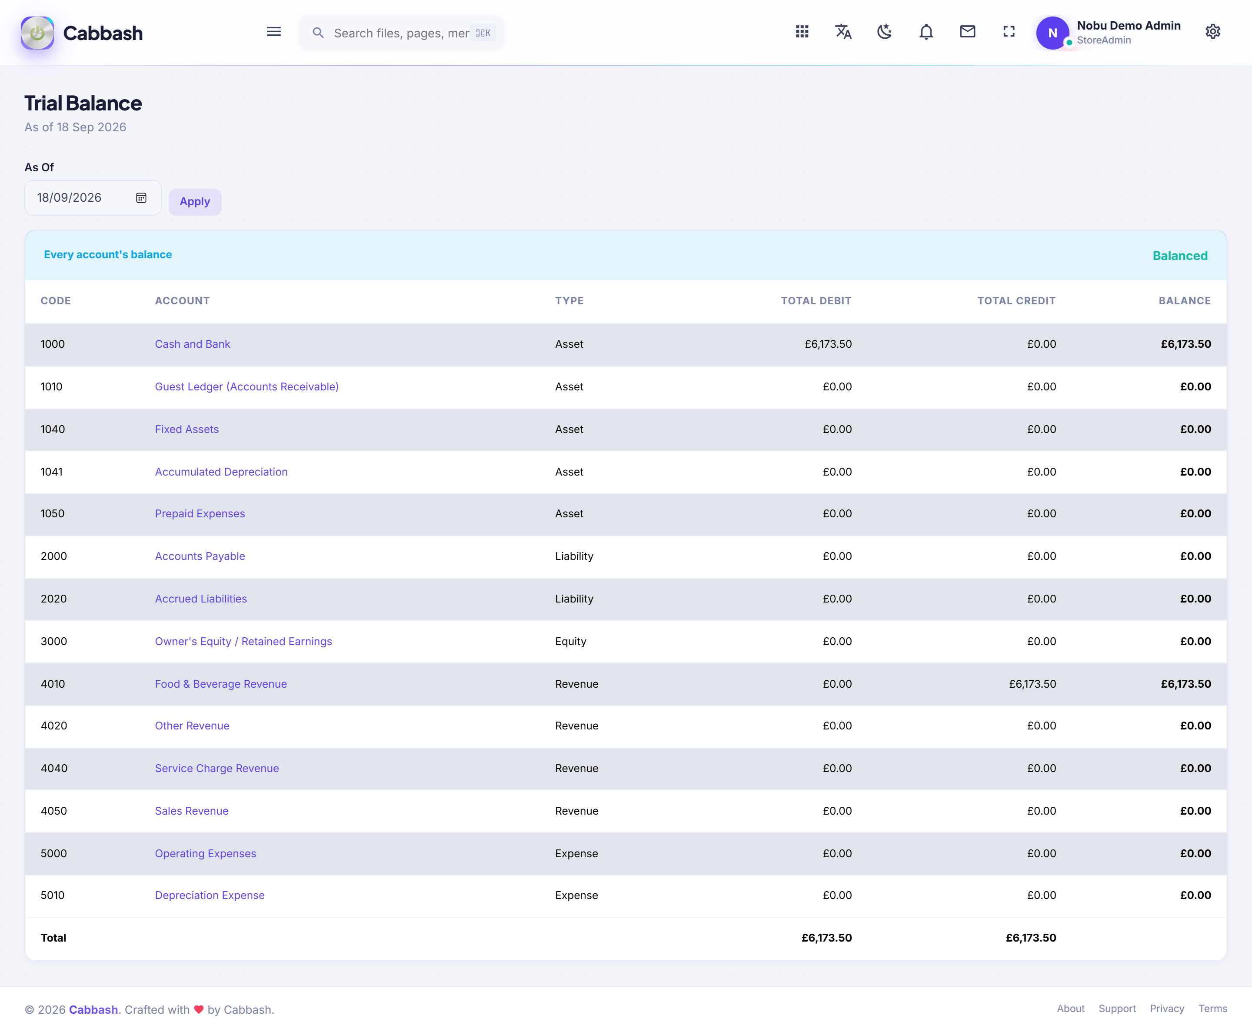Focus the search files and pages field
The height and width of the screenshot is (1032, 1252).
[x=401, y=33]
